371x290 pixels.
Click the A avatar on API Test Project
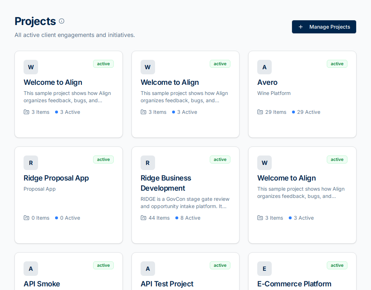[148, 269]
